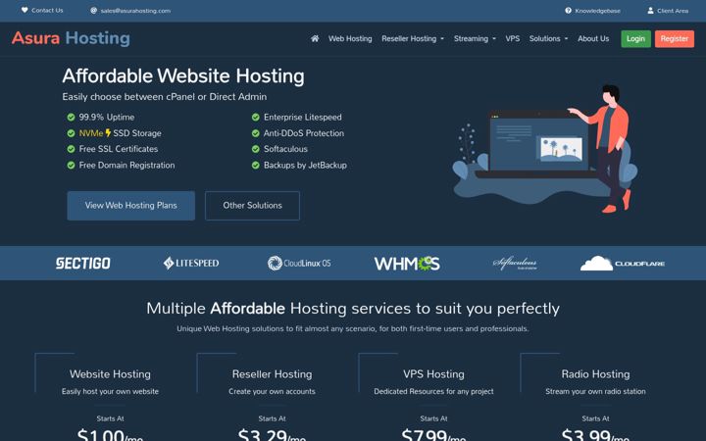The width and height of the screenshot is (706, 441).
Task: Click the green check beside NVMe SSD Storage
Action: pos(71,133)
